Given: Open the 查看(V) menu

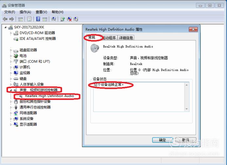Looking at the screenshot, I should [x=41, y=12].
